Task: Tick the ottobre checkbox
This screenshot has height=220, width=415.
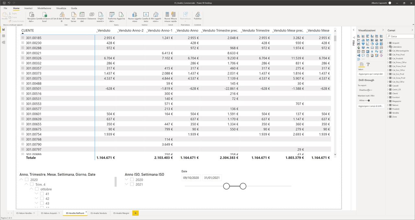Action: (x=37, y=189)
